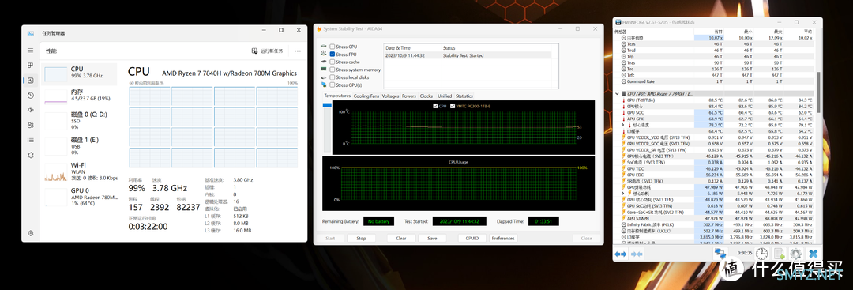Open HWiNFO sensor settings gear
The width and height of the screenshot is (853, 290).
click(x=796, y=254)
